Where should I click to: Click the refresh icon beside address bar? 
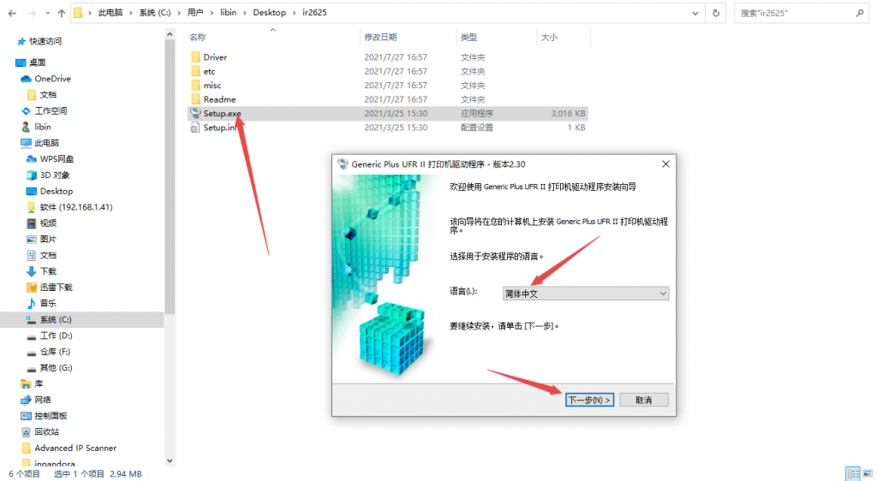coord(715,13)
